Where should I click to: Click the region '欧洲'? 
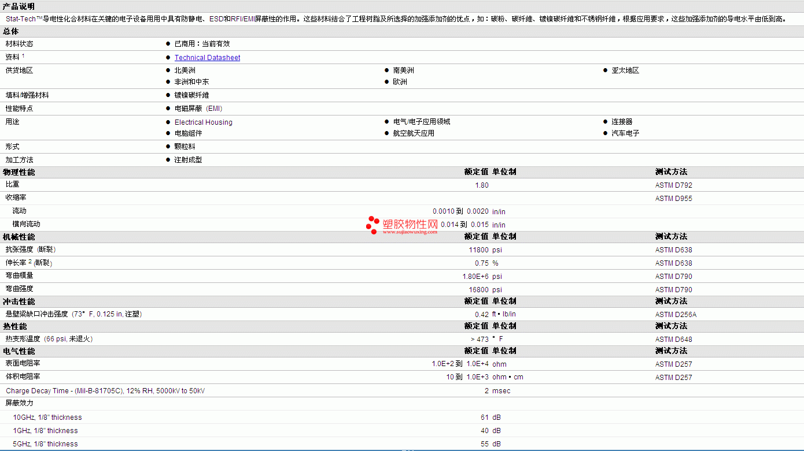click(x=400, y=82)
